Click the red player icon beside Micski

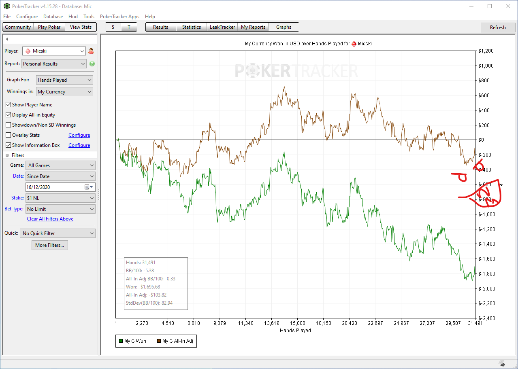coord(91,51)
